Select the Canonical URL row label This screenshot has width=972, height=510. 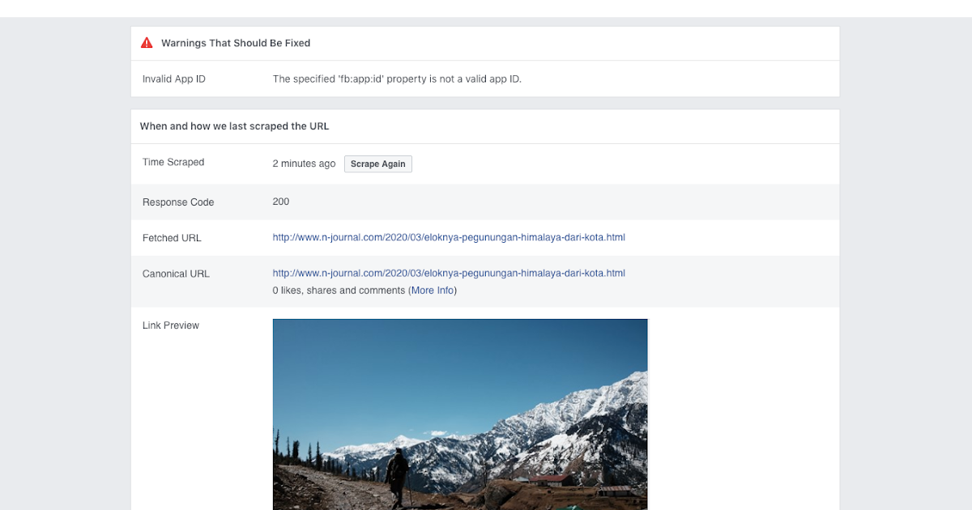176,273
